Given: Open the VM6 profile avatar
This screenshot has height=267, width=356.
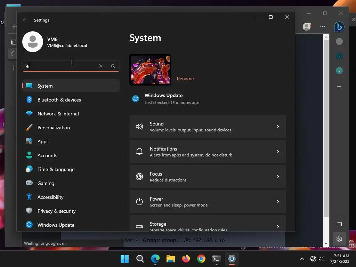Looking at the screenshot, I should click(x=33, y=42).
